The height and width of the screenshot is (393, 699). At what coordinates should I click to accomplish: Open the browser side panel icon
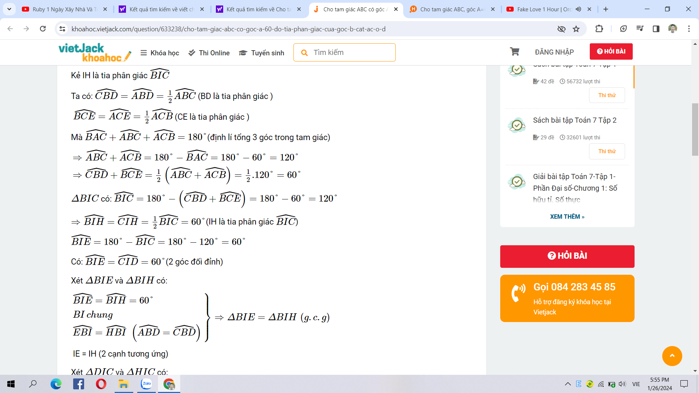pos(656,29)
